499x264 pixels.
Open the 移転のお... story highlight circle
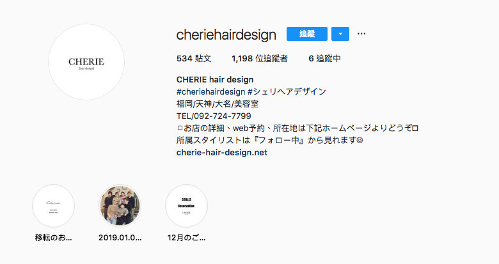tap(54, 206)
